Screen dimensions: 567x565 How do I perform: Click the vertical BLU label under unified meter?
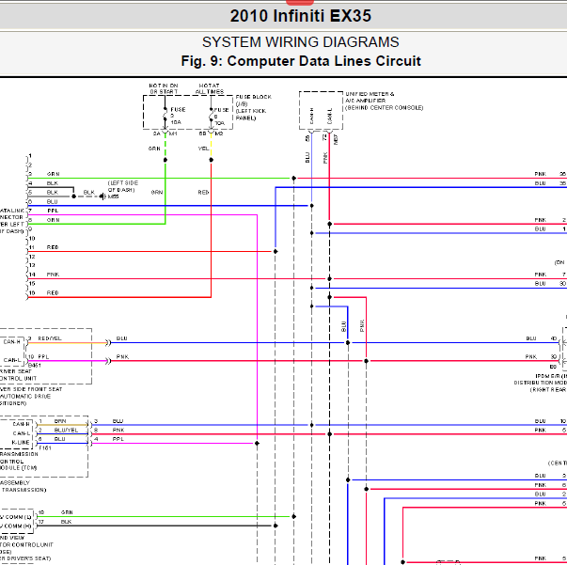point(307,158)
